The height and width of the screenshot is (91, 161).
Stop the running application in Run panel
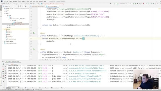point(3,69)
